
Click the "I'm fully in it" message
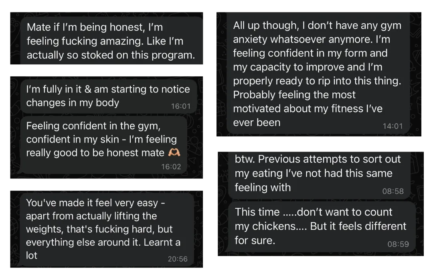(x=107, y=96)
